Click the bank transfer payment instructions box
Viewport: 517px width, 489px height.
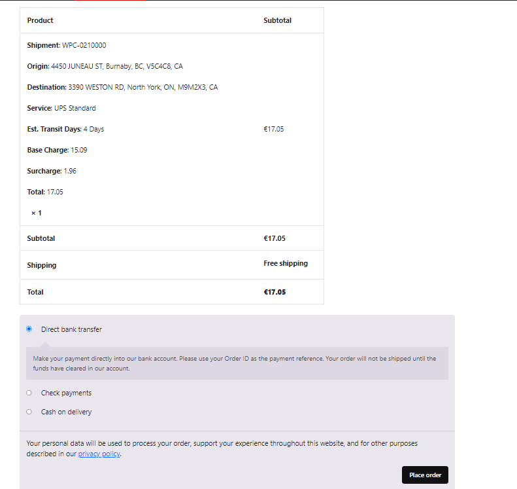(237, 363)
